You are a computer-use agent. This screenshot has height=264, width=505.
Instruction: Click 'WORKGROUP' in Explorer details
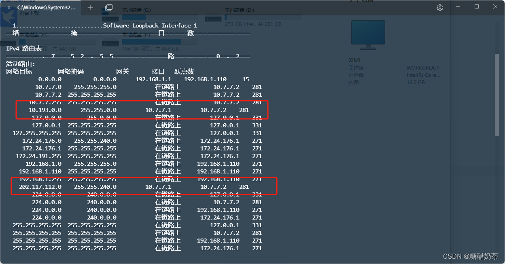point(423,68)
